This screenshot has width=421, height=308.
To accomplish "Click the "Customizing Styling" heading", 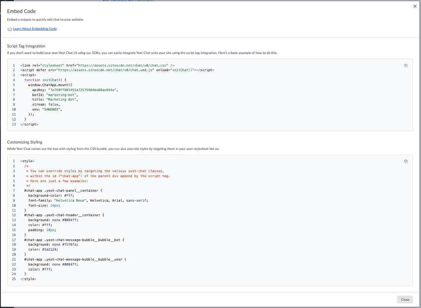I will [25, 142].
